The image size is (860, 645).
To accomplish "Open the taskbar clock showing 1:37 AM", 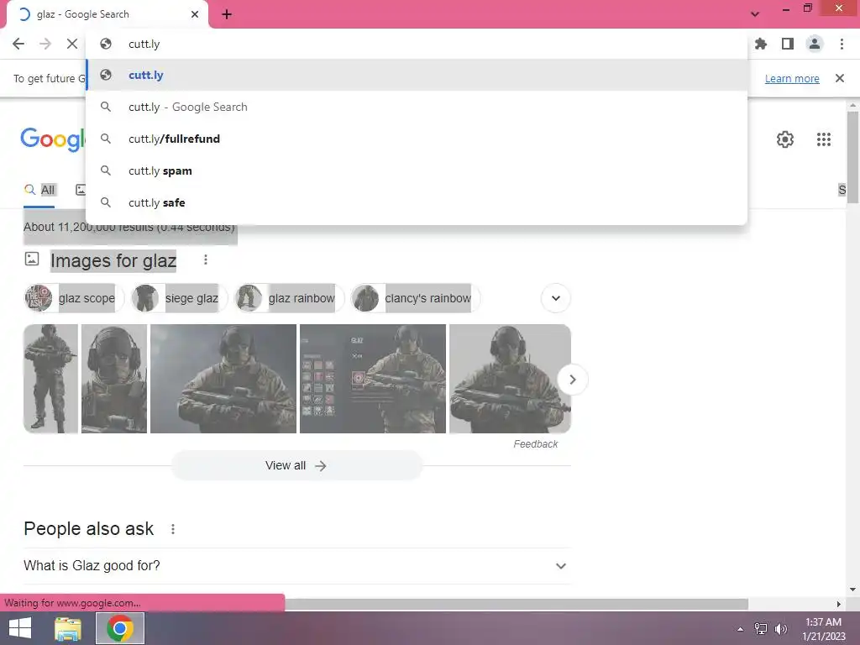I will click(824, 629).
